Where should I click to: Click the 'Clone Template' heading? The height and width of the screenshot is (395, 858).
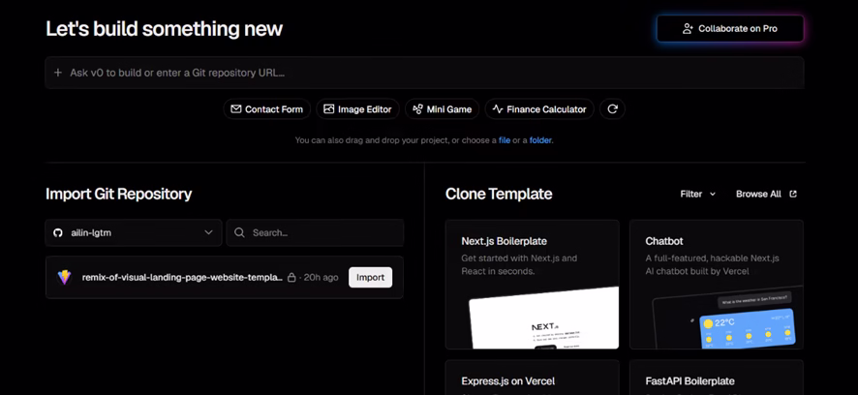tap(499, 194)
